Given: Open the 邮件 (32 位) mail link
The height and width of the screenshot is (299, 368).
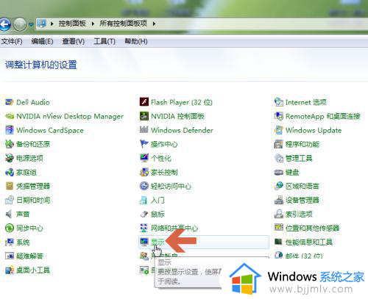Looking at the screenshot, I should coord(304,256).
